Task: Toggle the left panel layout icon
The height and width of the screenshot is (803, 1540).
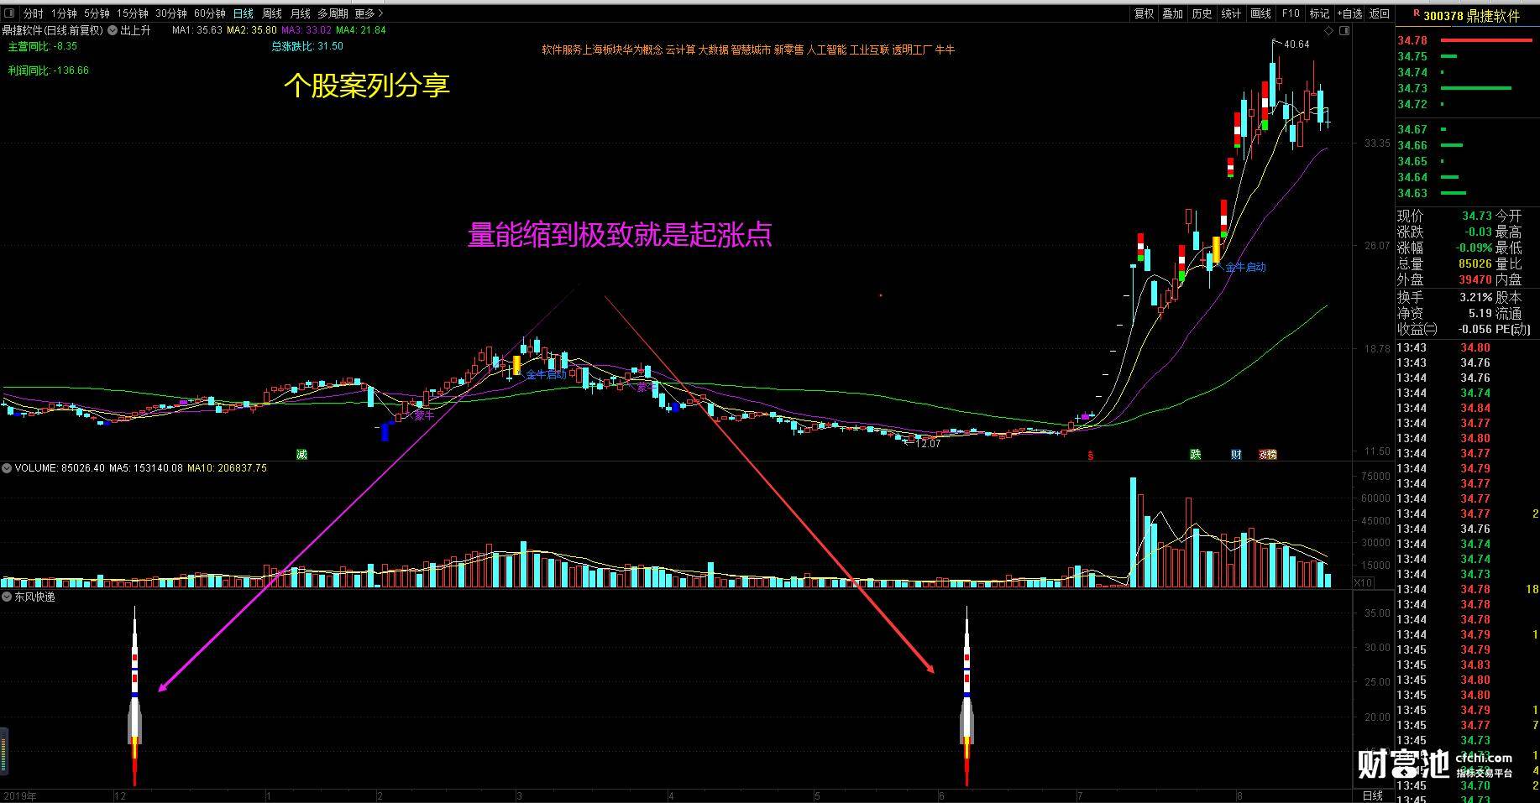Action: tap(9, 13)
